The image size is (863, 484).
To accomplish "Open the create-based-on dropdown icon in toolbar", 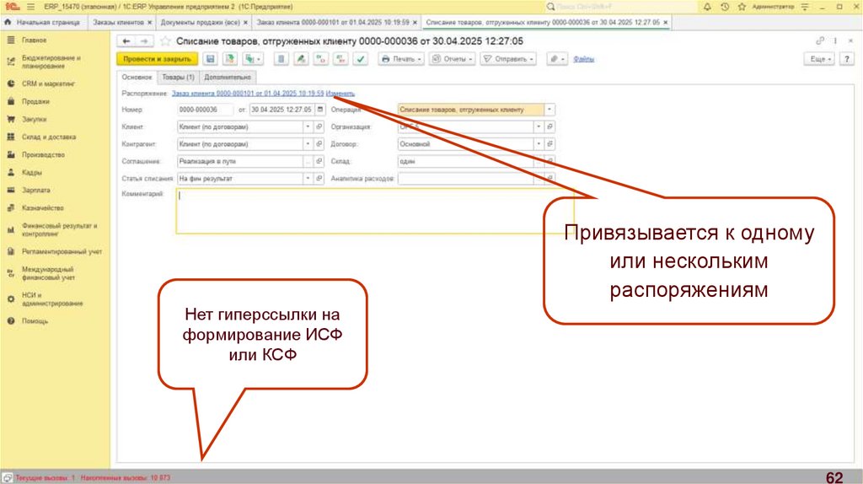I will pyautogui.click(x=253, y=59).
